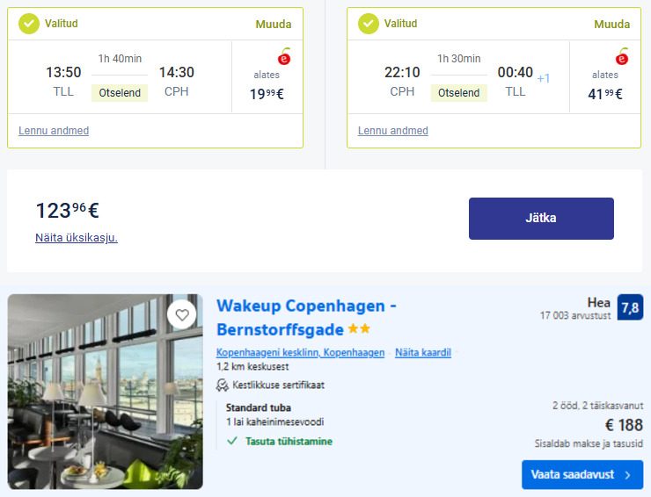
Task: Click the green Valitud checkmark on CPH-TLL flight
Action: [x=369, y=24]
